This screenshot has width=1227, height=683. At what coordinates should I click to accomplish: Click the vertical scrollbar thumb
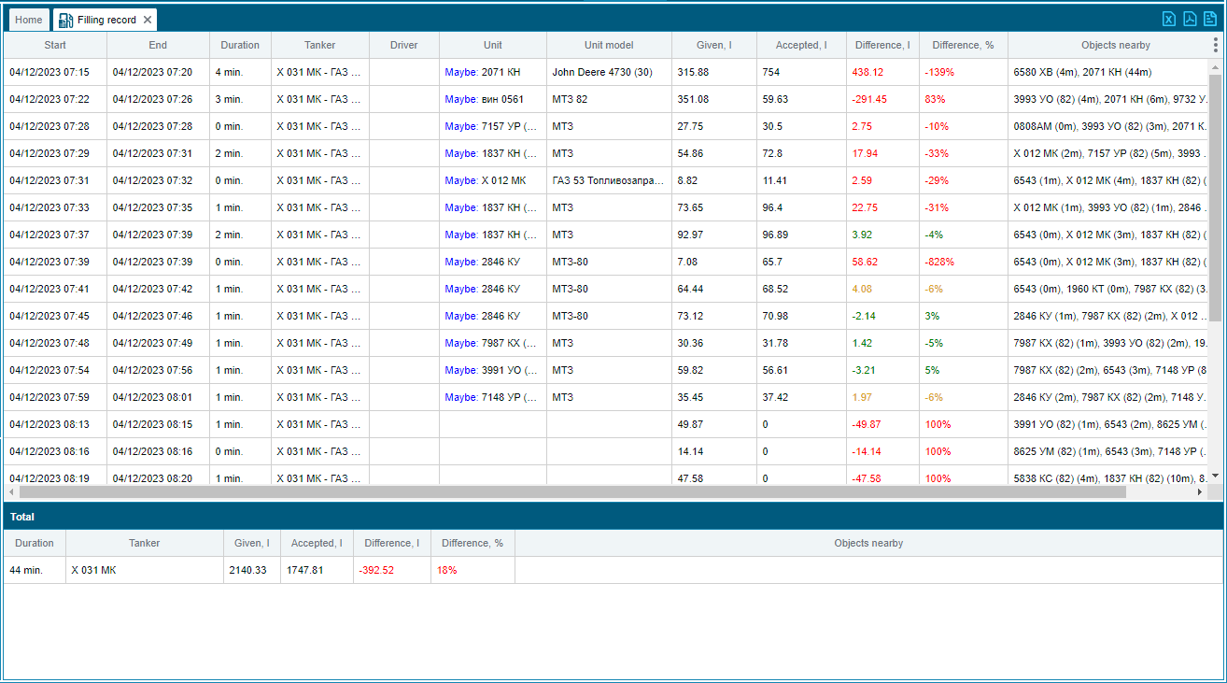tap(1215, 198)
